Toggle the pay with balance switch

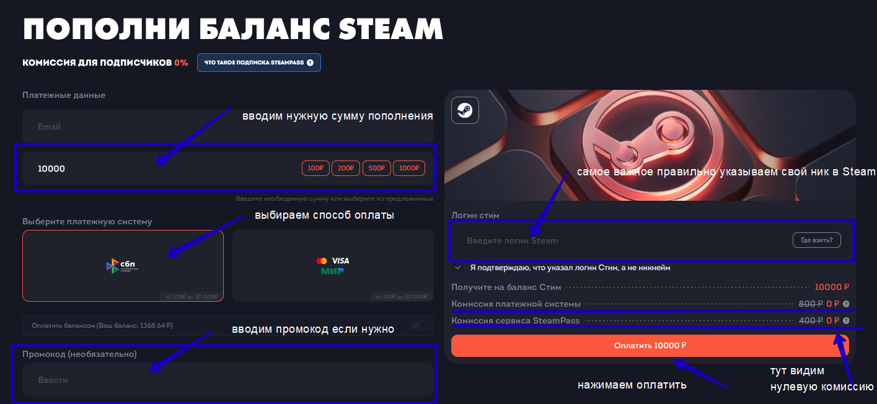click(x=420, y=325)
